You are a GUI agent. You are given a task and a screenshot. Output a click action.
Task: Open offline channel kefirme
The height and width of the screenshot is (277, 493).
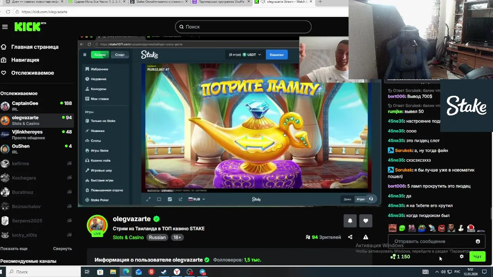tap(37, 164)
